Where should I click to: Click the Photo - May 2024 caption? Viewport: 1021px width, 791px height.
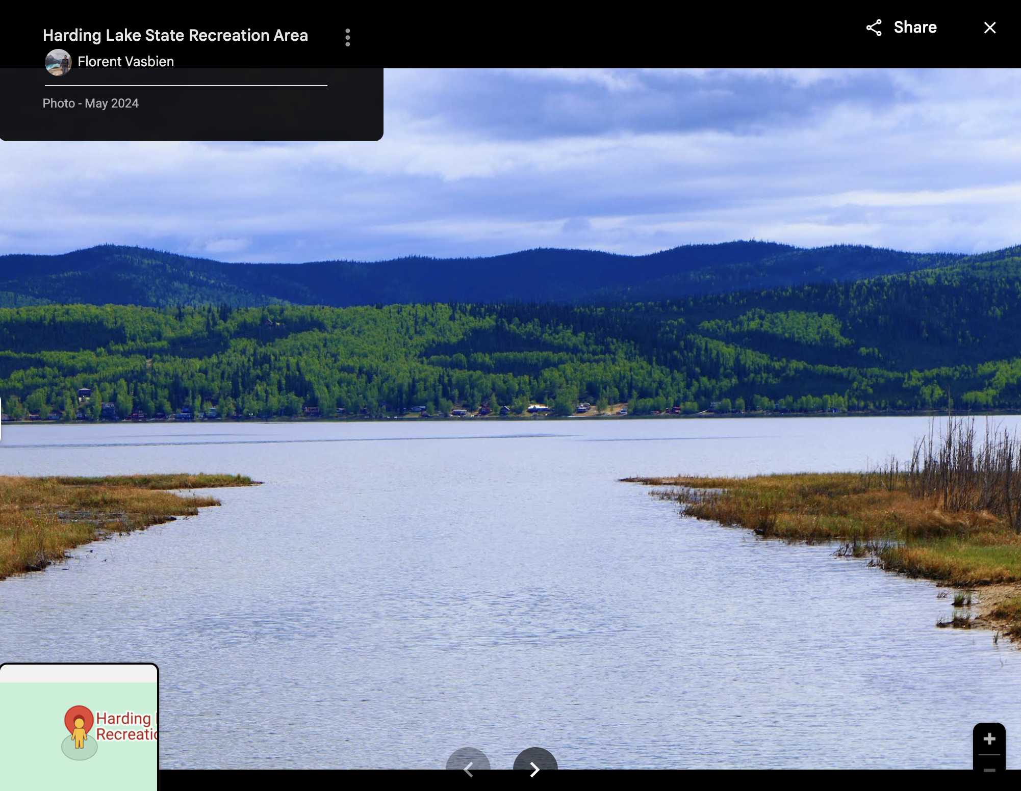coord(90,103)
